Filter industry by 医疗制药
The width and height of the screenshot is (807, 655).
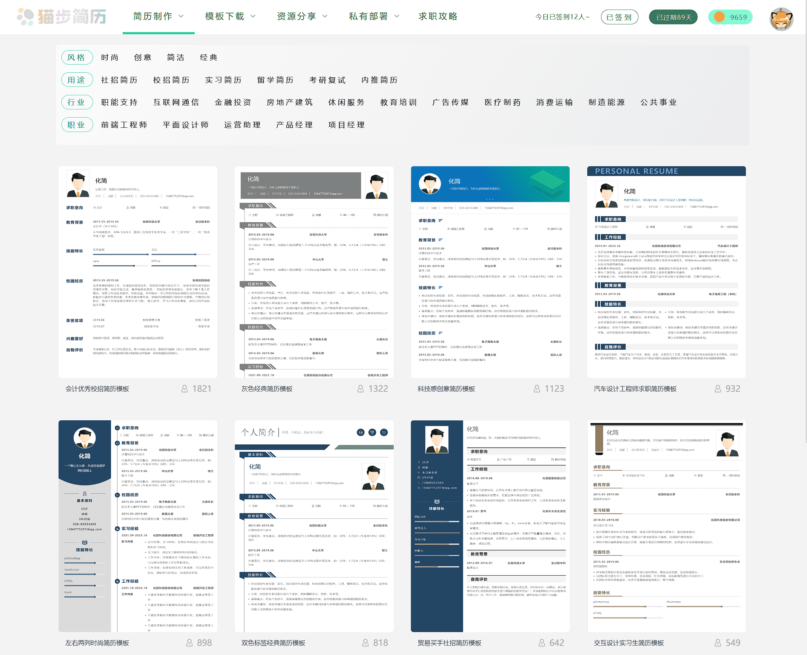(x=503, y=102)
